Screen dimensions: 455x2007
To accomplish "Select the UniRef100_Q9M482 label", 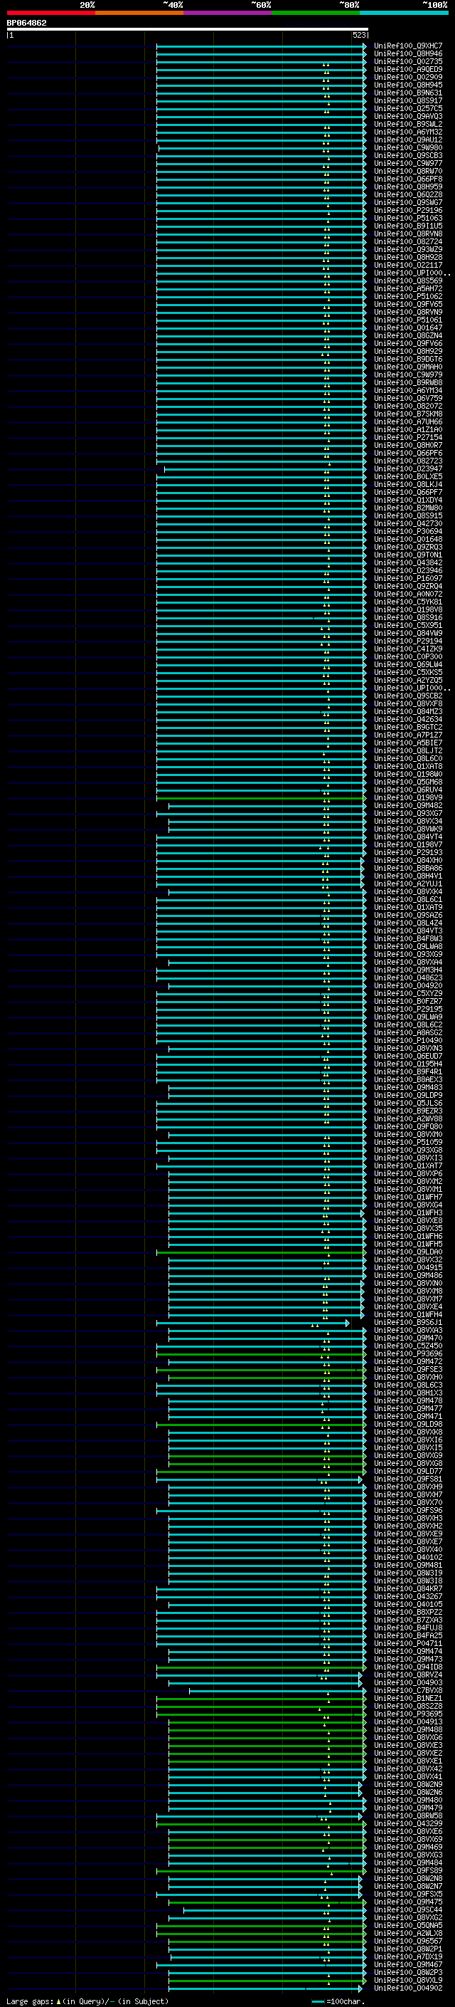I will coord(407,806).
